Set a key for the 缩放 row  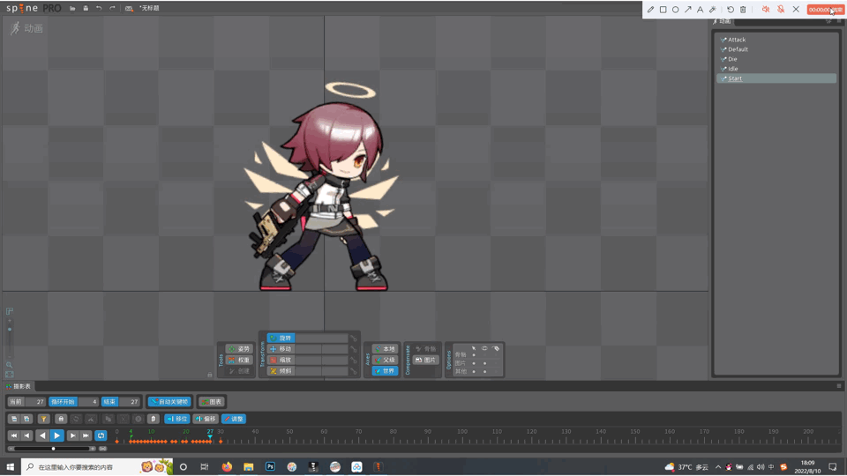tap(353, 360)
